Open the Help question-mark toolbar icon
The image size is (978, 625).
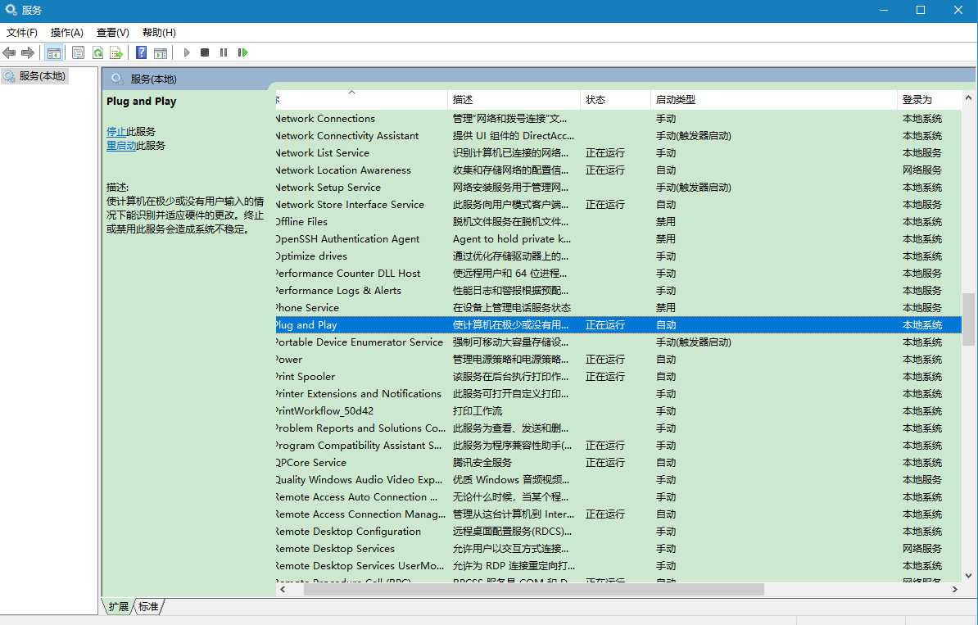coord(142,53)
